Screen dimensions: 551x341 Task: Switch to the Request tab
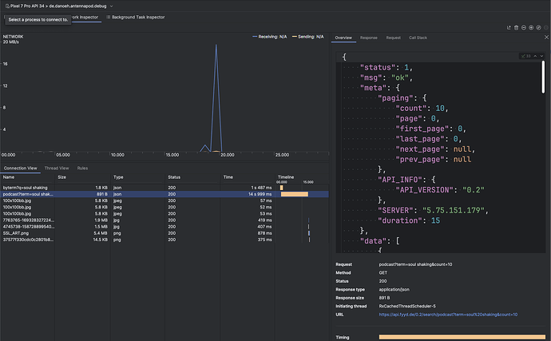coord(393,38)
